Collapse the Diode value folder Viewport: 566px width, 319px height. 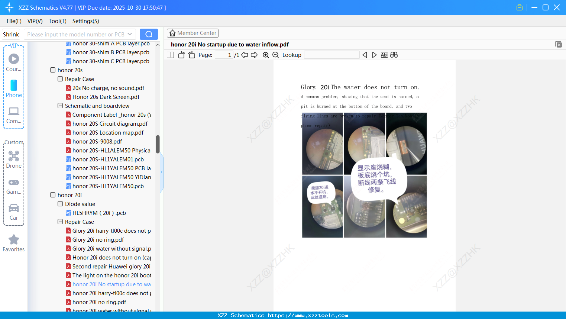(x=60, y=204)
